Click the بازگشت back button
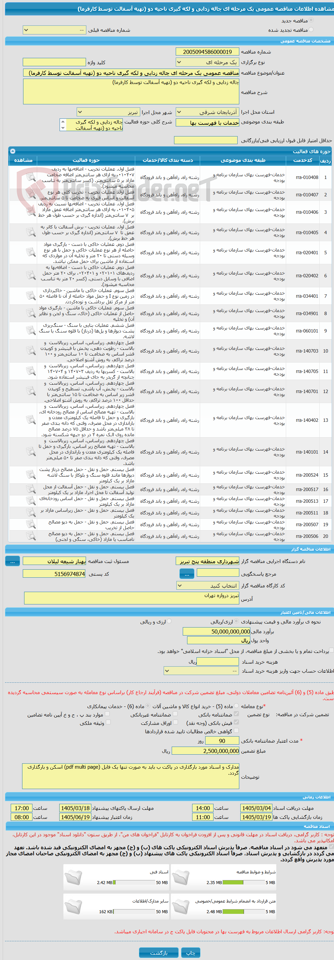This screenshot has width=334, height=960. (x=159, y=953)
